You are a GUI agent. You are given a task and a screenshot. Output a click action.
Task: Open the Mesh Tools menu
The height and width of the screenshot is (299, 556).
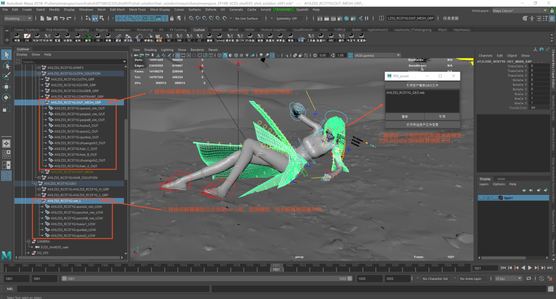(x=138, y=10)
